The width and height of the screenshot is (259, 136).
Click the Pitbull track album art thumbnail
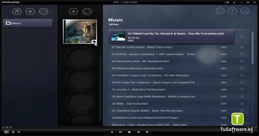(118, 36)
